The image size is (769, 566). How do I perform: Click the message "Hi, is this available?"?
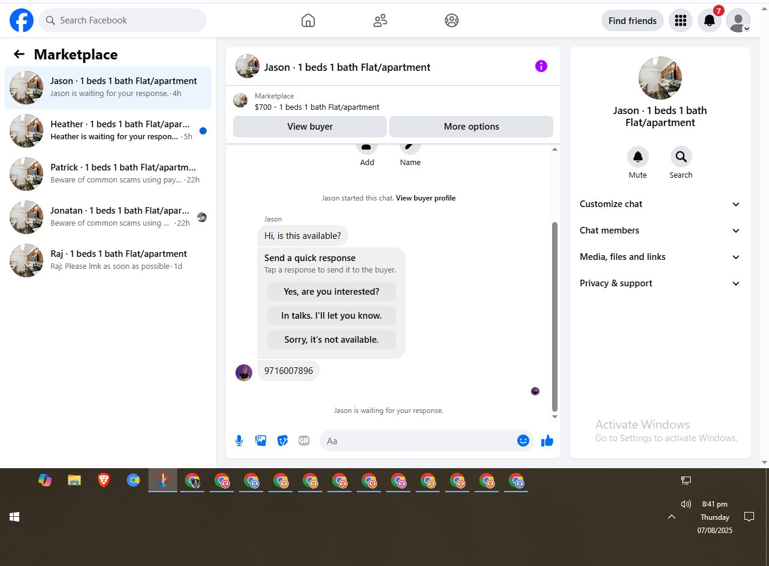(x=303, y=236)
